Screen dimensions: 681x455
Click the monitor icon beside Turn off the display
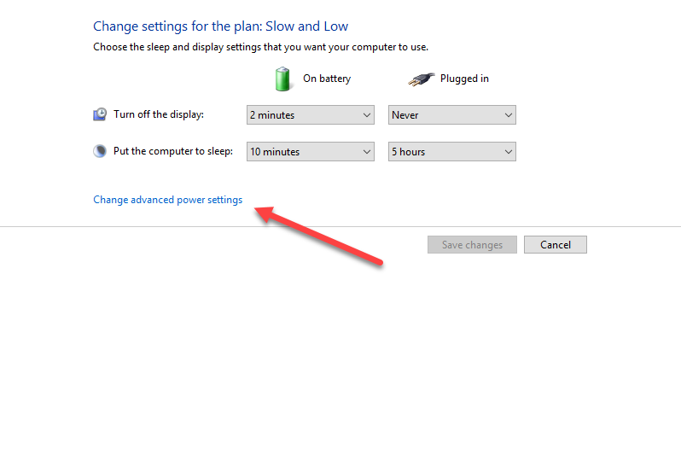click(x=100, y=114)
